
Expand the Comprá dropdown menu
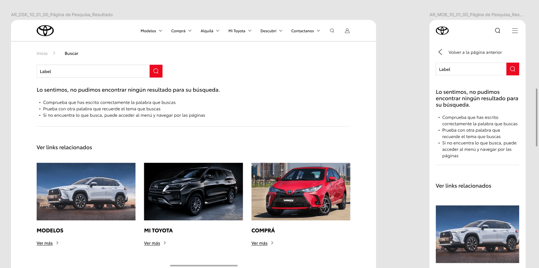point(181,31)
